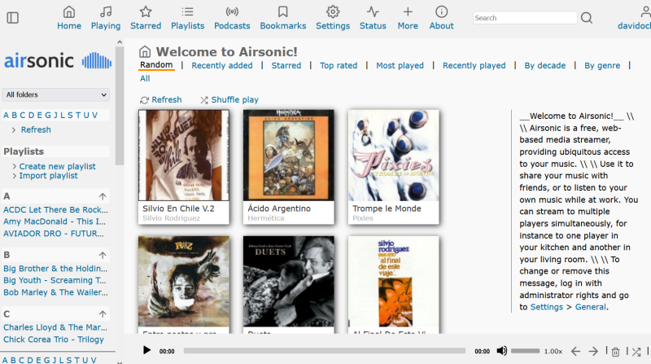
Task: Seek within the playback progress bar
Action: click(325, 351)
